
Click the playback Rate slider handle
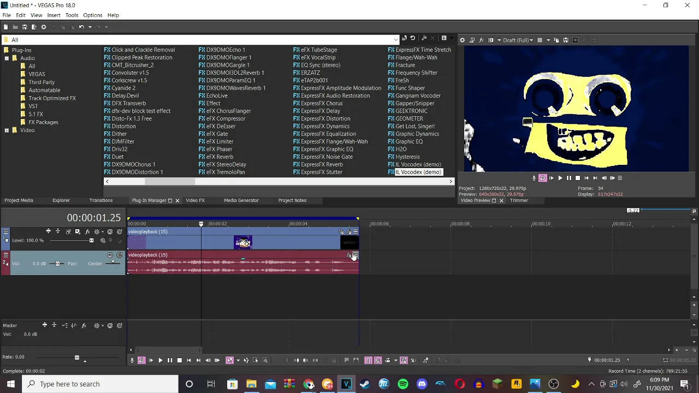click(x=76, y=358)
